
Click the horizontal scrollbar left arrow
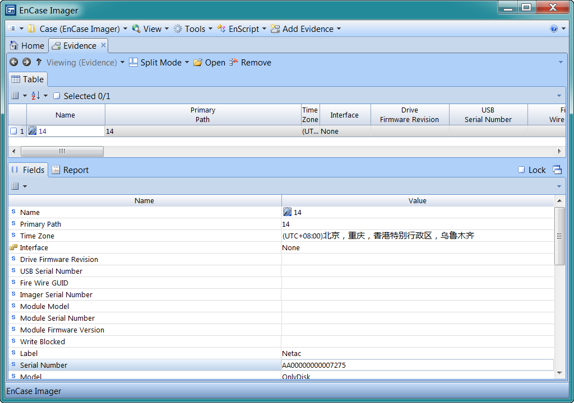tap(14, 151)
